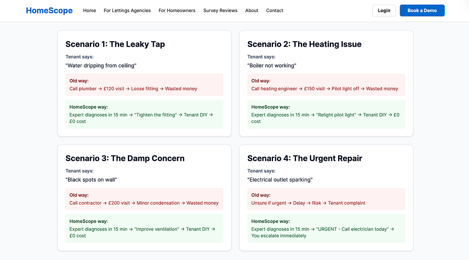The width and height of the screenshot is (469, 260).
Task: Click the text mentioning "URGENT - Call electrician today"
Action: (323, 232)
